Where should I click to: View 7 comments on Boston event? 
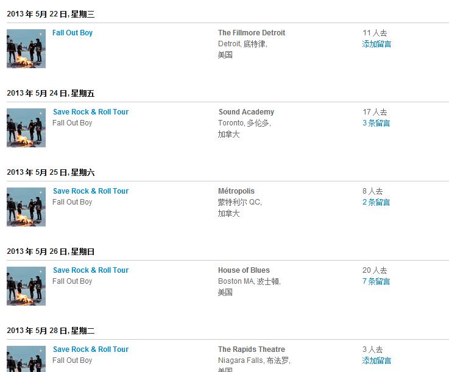pos(376,281)
